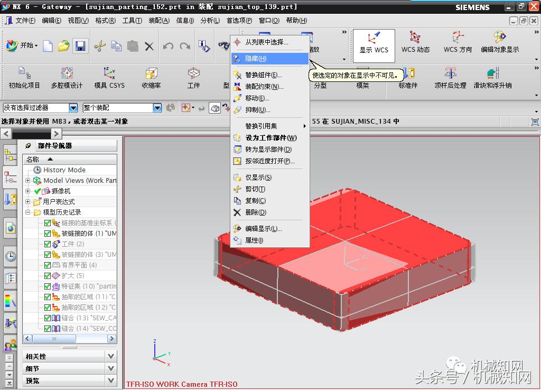The height and width of the screenshot is (390, 541).
Task: Open the 整个装配 scope dropdown
Action: click(157, 107)
